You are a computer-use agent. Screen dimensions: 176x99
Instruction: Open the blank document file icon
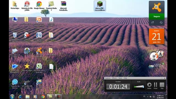click(51, 68)
